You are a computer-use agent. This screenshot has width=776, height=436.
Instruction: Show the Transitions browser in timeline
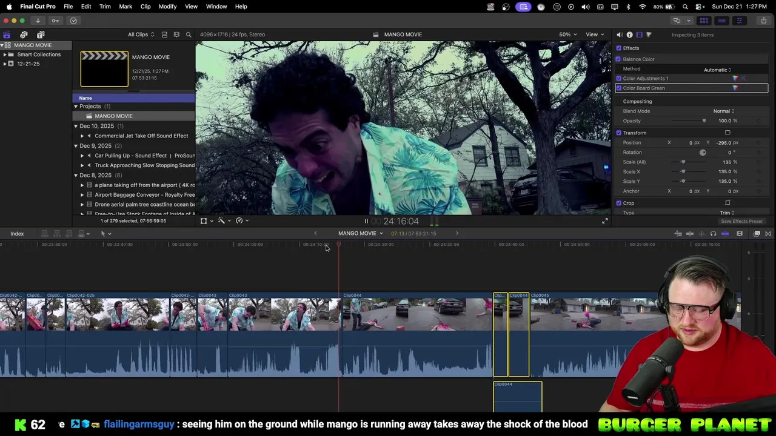pyautogui.click(x=768, y=234)
